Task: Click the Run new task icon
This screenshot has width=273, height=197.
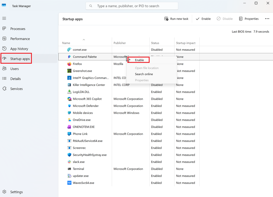Action: (x=166, y=19)
